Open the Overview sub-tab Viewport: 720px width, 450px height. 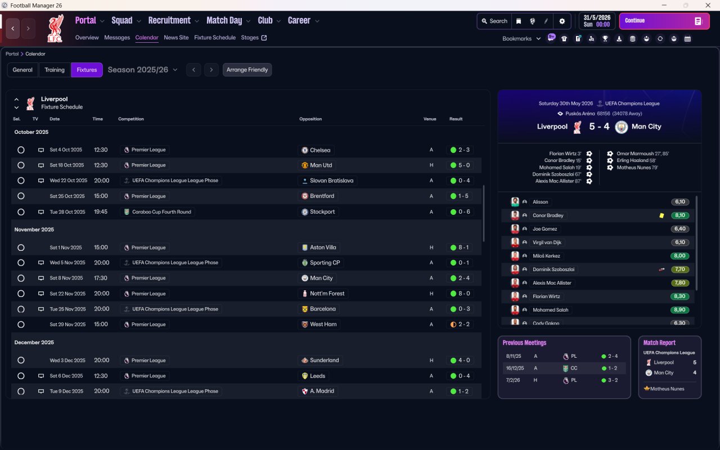[x=87, y=38]
